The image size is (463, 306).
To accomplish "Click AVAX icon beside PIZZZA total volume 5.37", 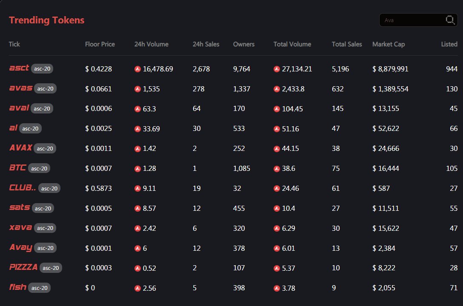I will coord(277,268).
